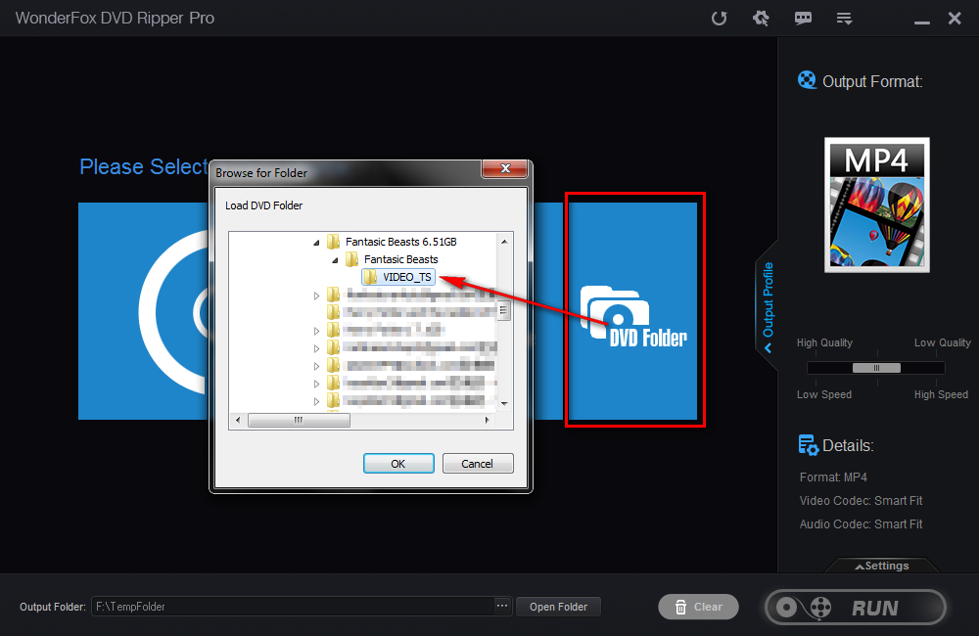Click the DVD Folder source tile
Screen dimensions: 979x636
pos(634,310)
